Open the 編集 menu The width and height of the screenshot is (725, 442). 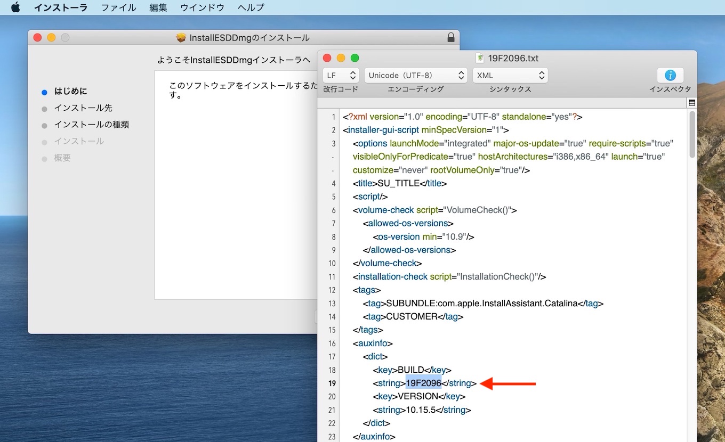tap(158, 8)
